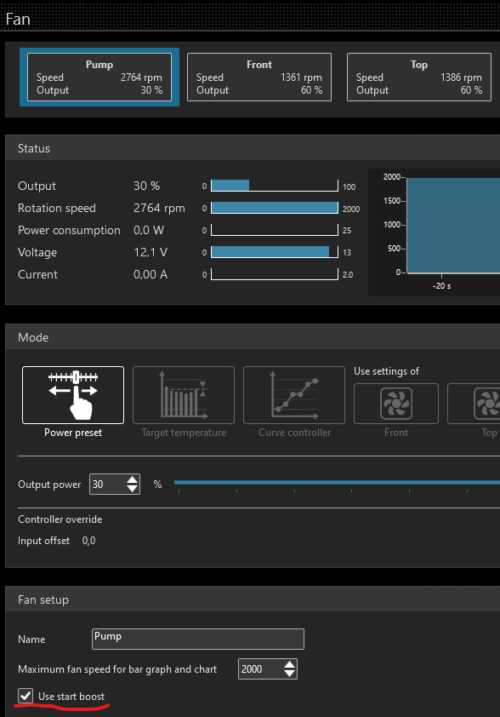Decrease Maximum fan speed with down arrow
Image resolution: width=500 pixels, height=717 pixels.
tap(289, 674)
